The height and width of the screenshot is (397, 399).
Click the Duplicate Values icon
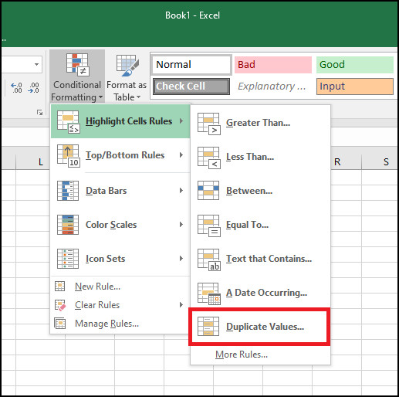pos(208,327)
